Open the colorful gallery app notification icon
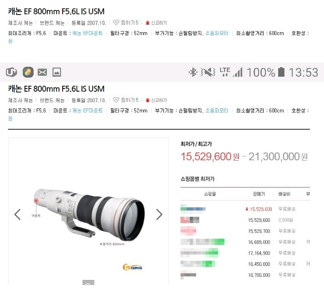Screen dimensions: 324x304 click(x=28, y=72)
